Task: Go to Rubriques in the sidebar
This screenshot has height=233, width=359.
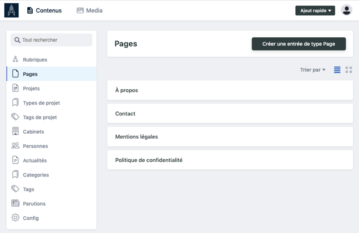Action: tap(52, 60)
